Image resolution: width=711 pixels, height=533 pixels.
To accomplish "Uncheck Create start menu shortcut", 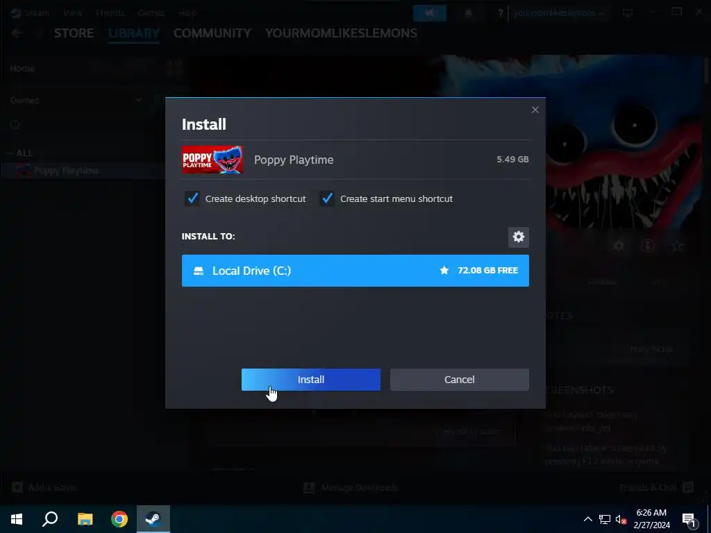I will tap(327, 198).
